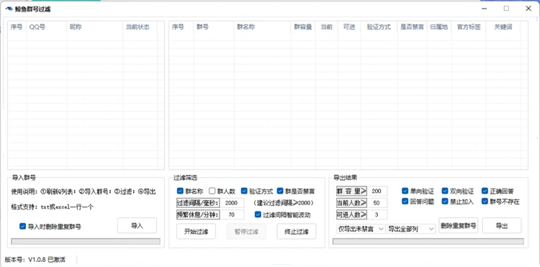The width and height of the screenshot is (540, 267).
Task: Click the 可进人数> label button
Action: click(351, 214)
